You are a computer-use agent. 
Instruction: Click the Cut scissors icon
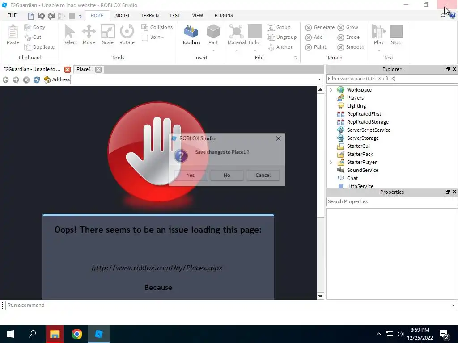click(x=28, y=38)
